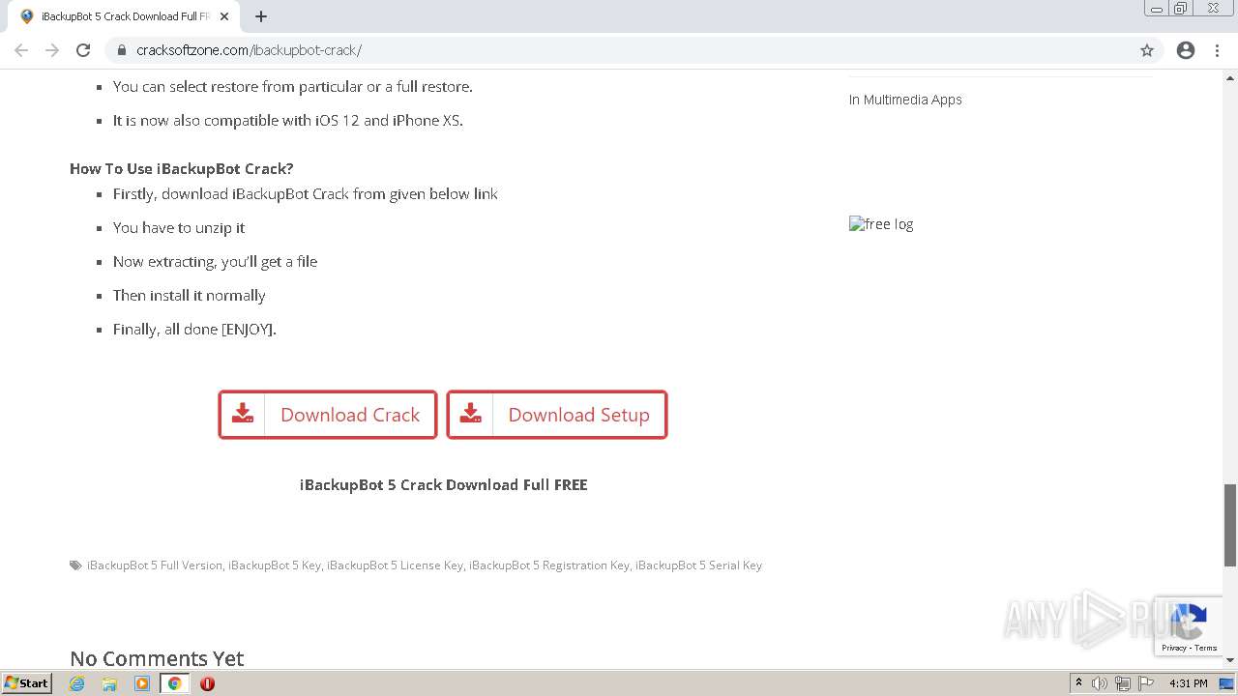Open the iBackupBot 5 Key tag

(x=275, y=565)
